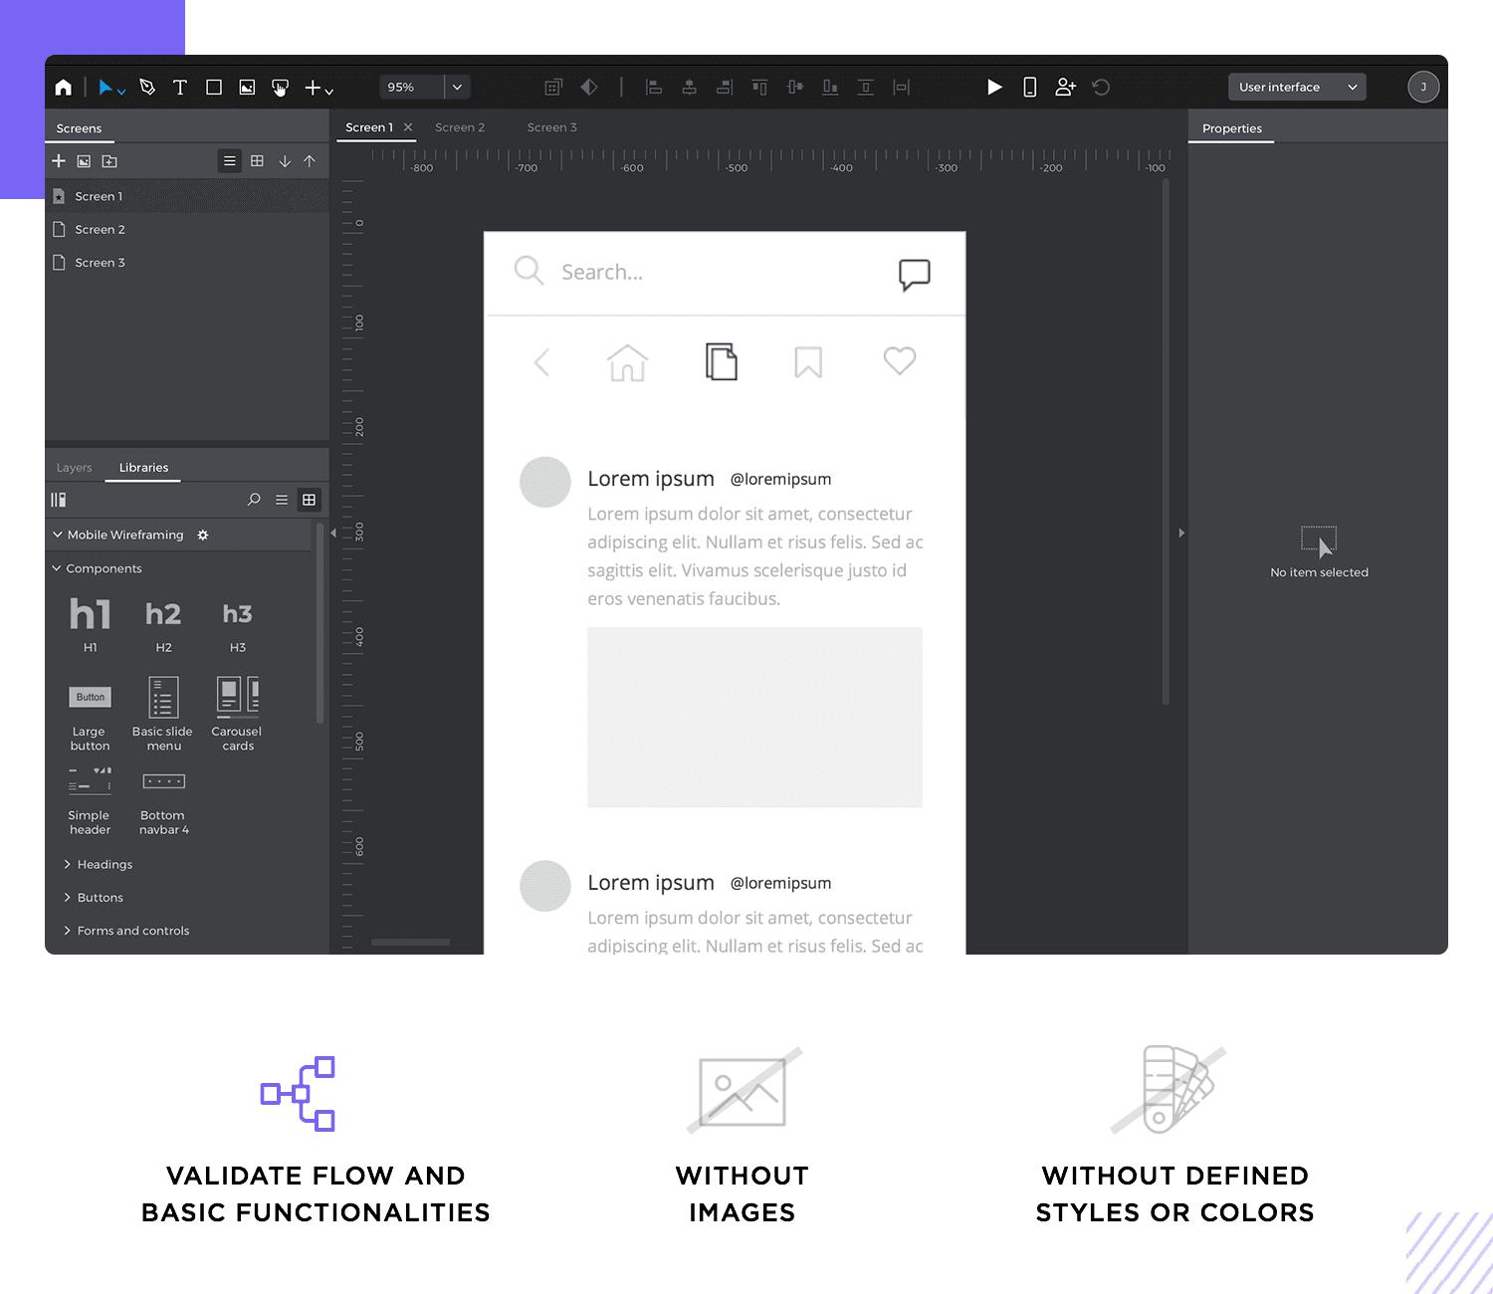
Task: Switch Screens panel to grid view
Action: [257, 160]
